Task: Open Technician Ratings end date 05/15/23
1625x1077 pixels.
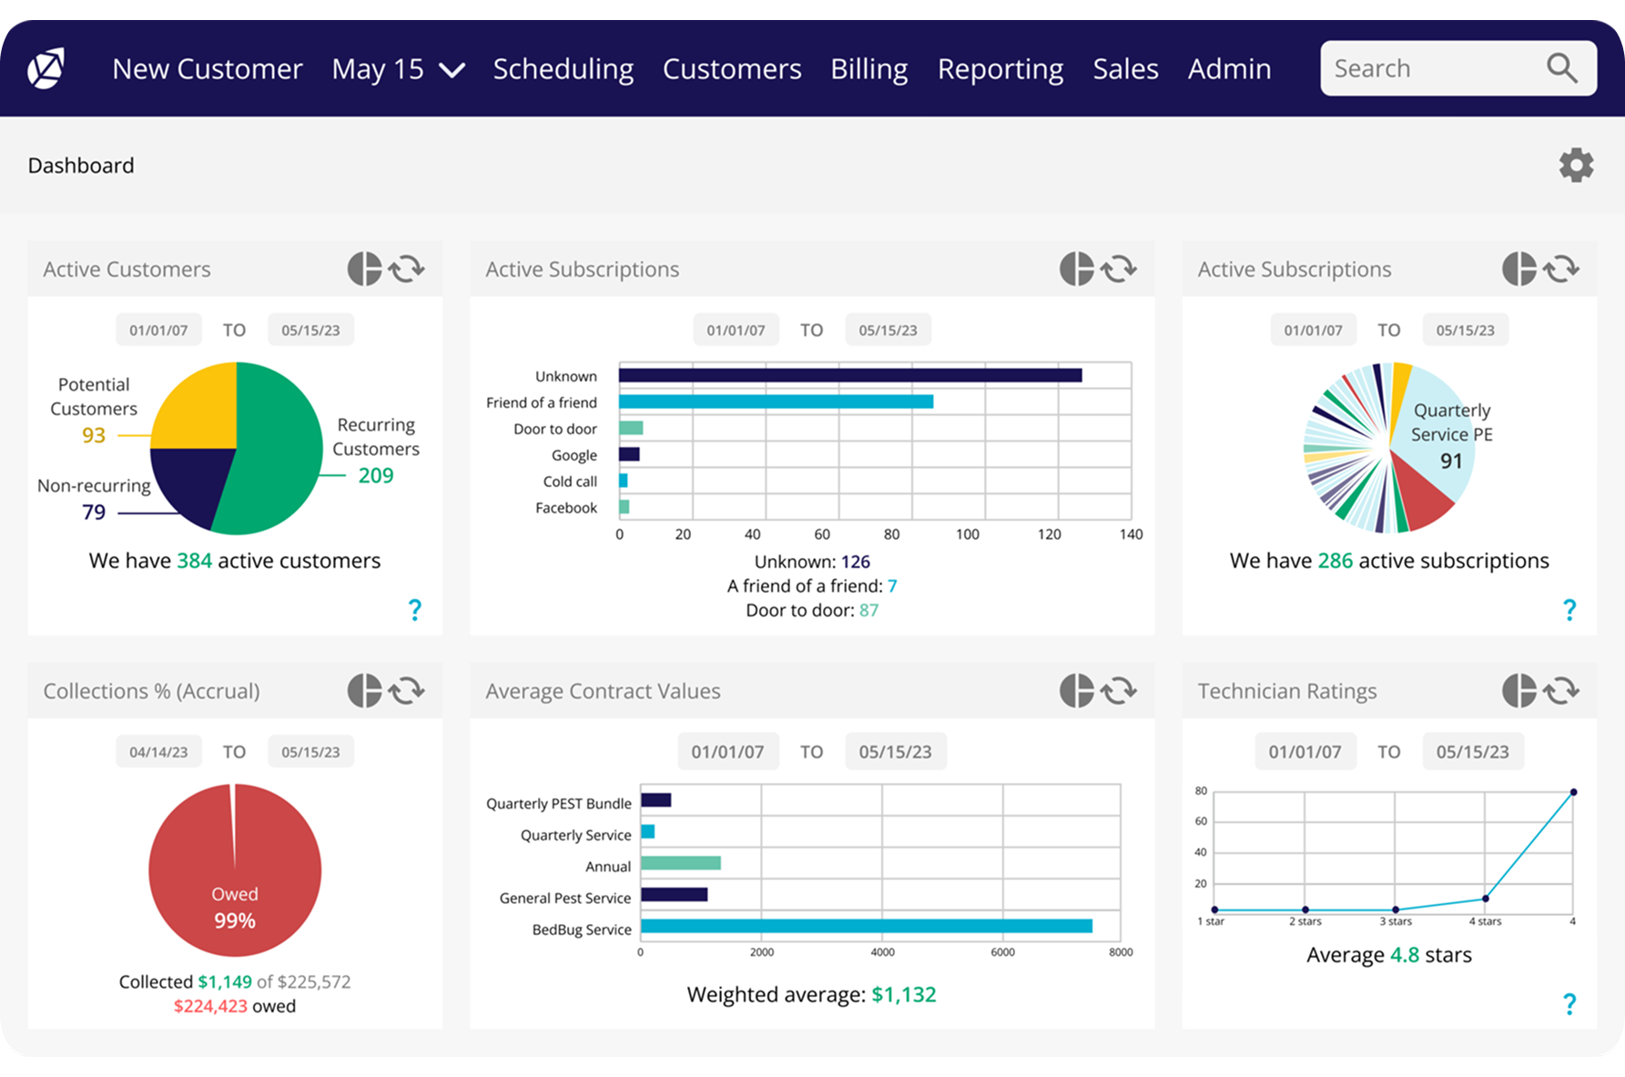Action: pyautogui.click(x=1472, y=752)
